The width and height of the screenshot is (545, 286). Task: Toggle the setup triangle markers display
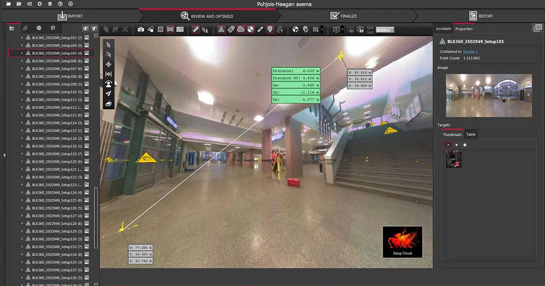(221, 30)
